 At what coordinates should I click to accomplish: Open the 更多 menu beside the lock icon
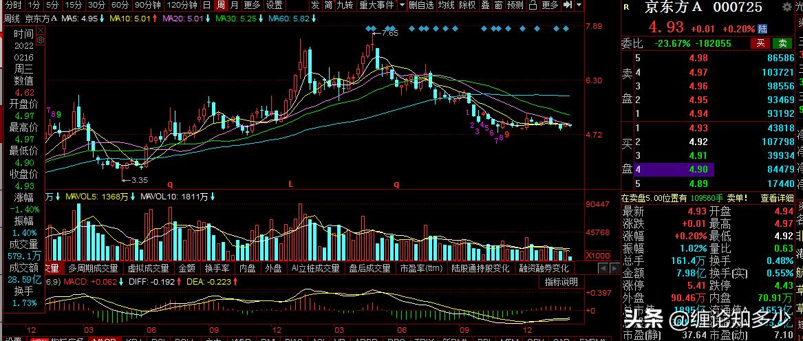click(550, 5)
